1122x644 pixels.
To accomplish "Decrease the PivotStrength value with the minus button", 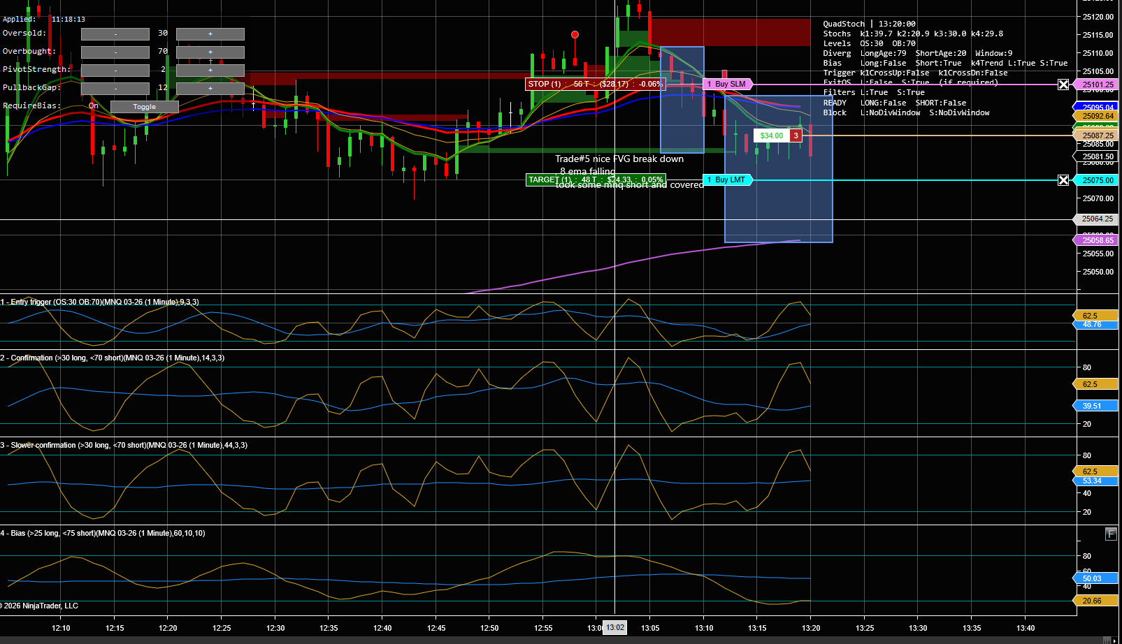I will click(115, 70).
